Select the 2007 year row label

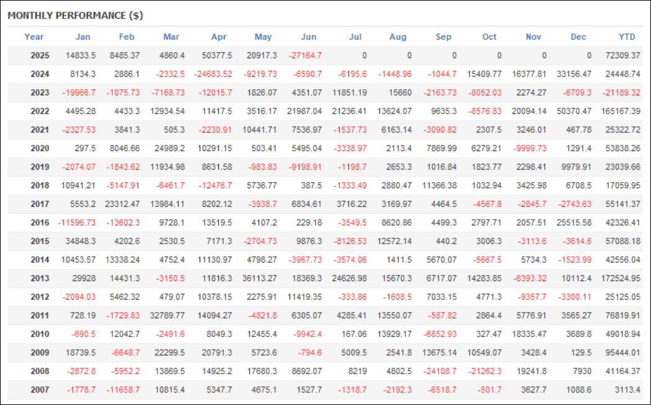pyautogui.click(x=40, y=390)
